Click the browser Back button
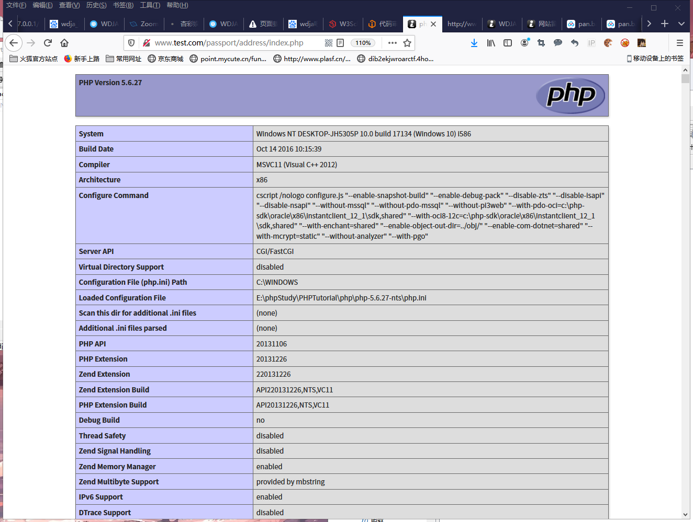This screenshot has height=522, width=693. point(14,43)
